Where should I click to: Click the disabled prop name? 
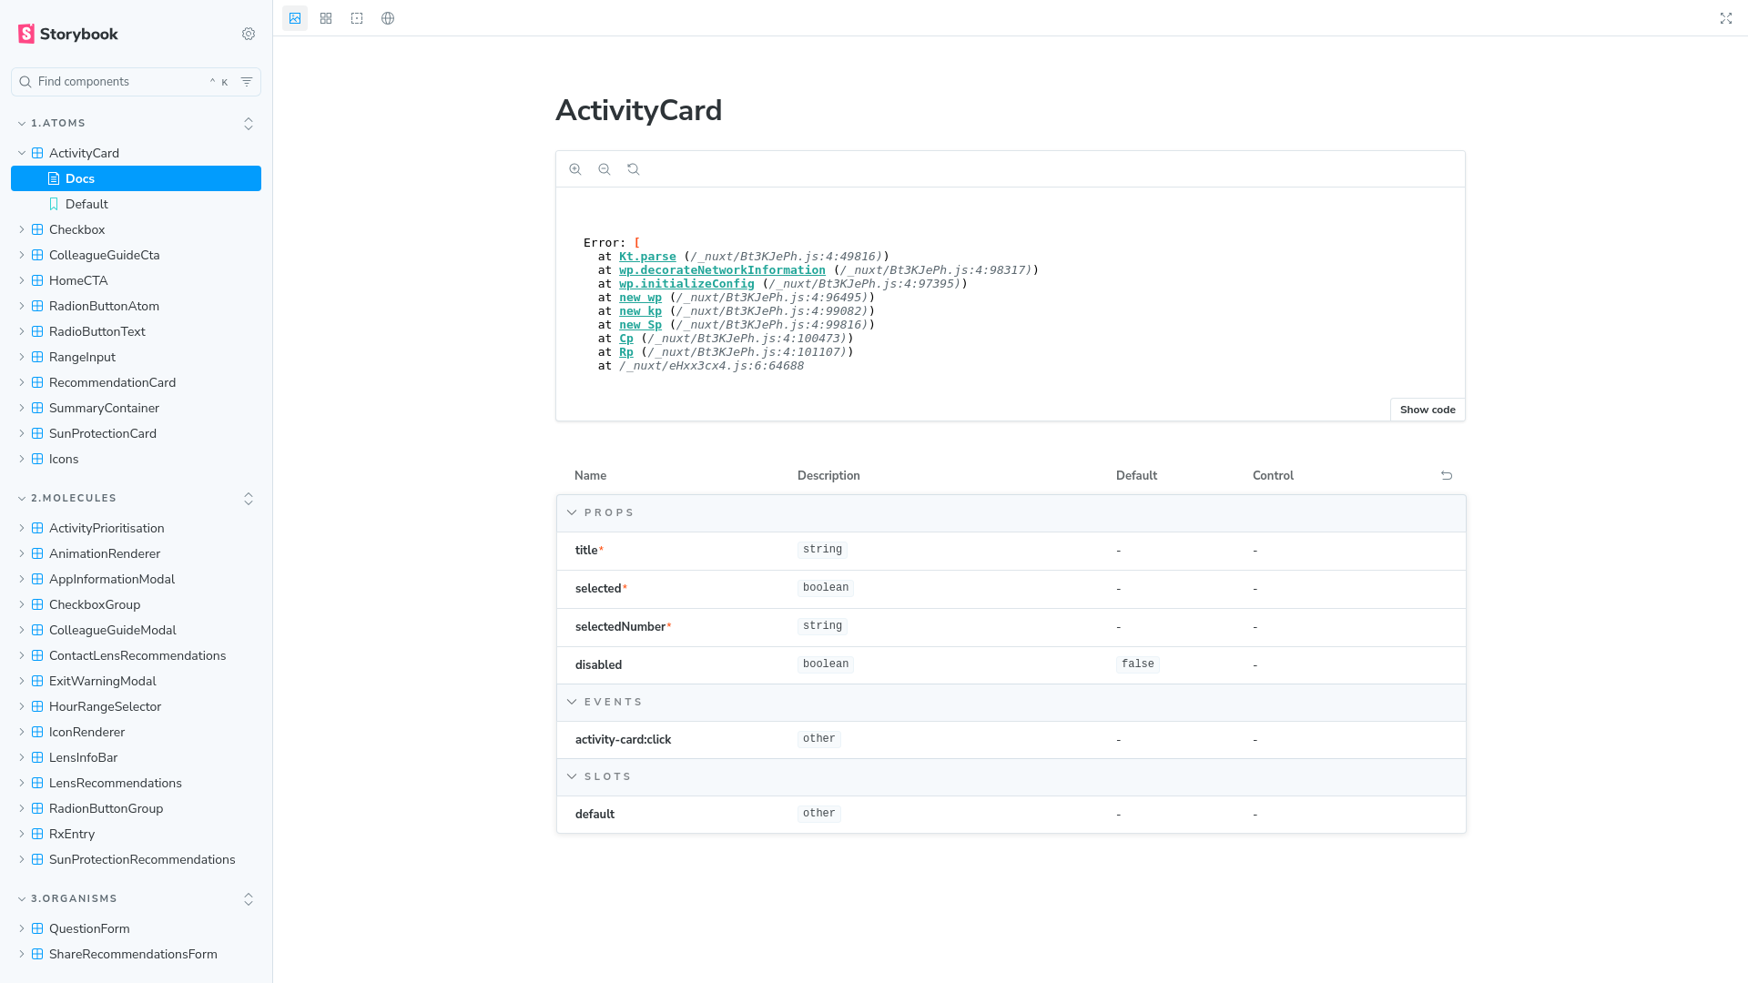598,664
